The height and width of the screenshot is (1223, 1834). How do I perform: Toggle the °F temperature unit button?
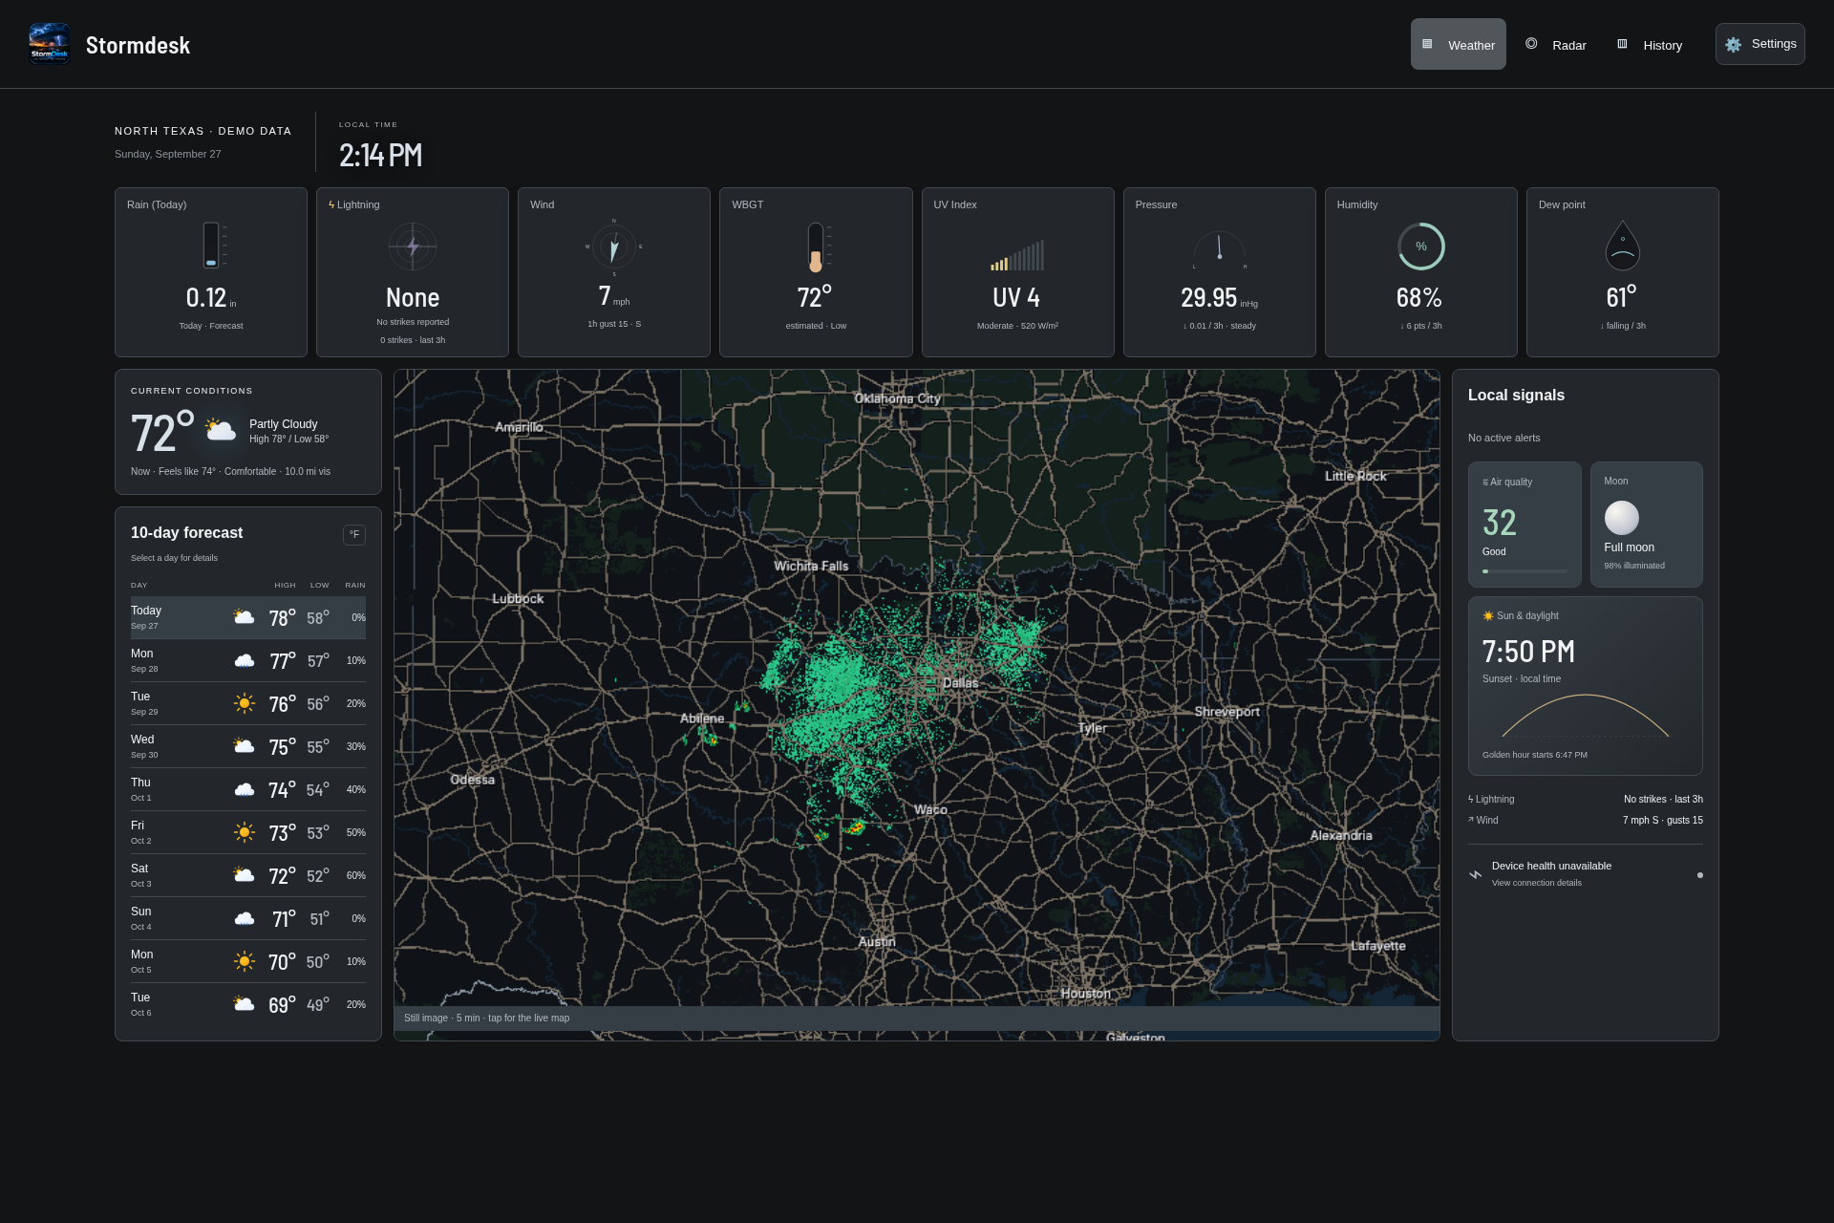coord(354,535)
